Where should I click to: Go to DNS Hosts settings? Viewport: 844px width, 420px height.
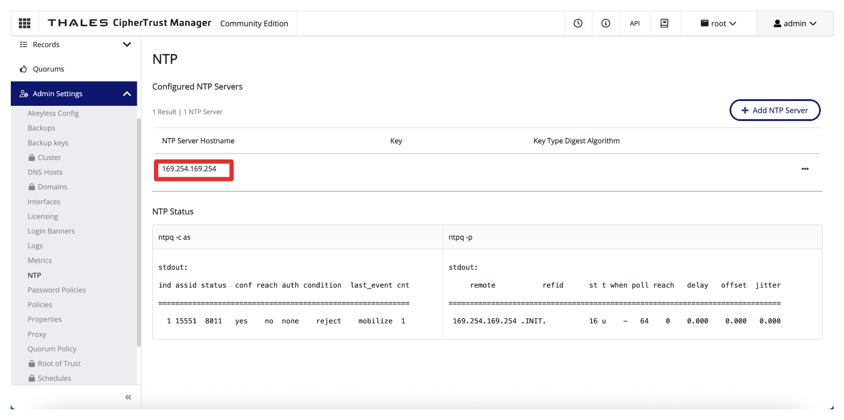point(45,172)
